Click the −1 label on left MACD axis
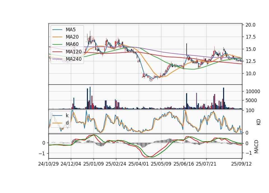 coord(42,154)
